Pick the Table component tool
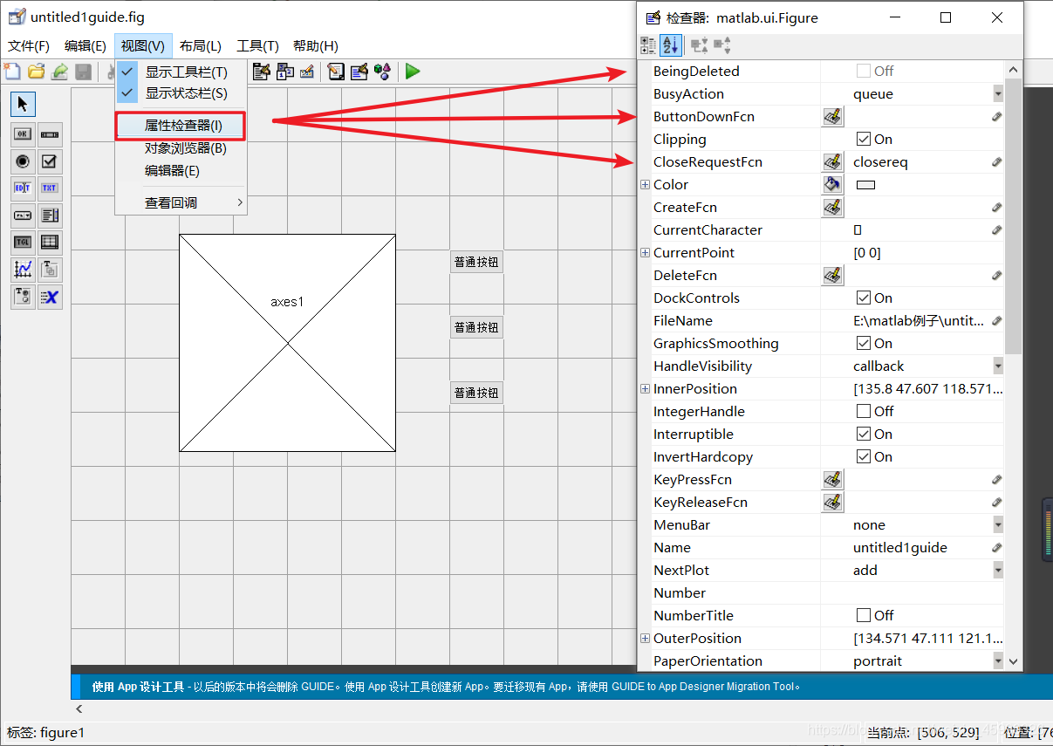1053x746 pixels. coord(50,243)
